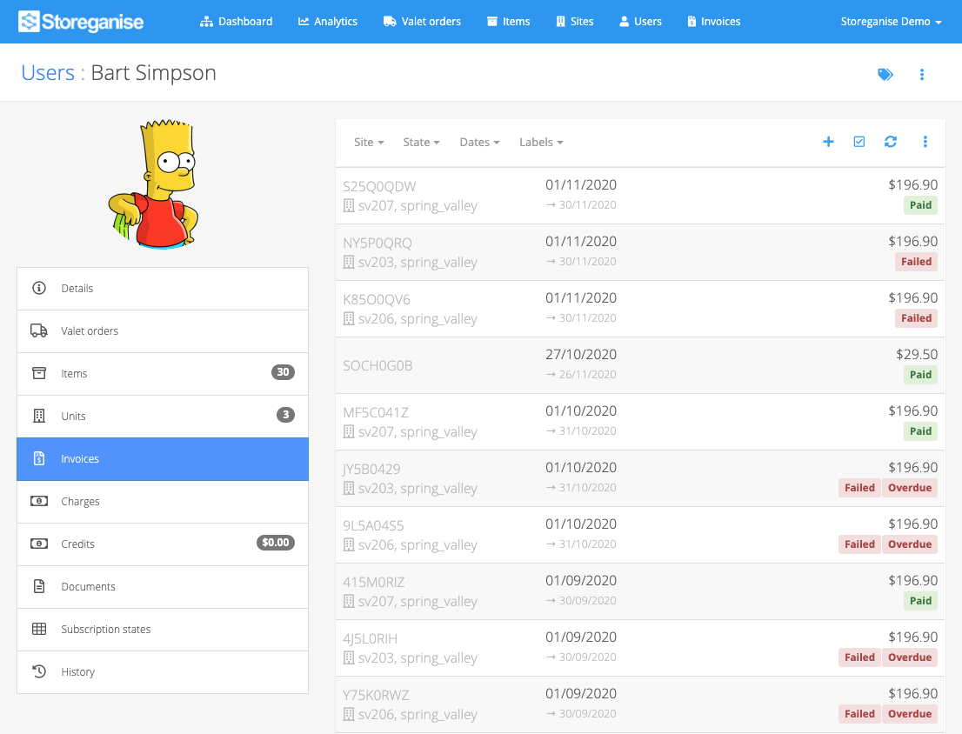The height and width of the screenshot is (734, 962).
Task: Select History in the sidebar
Action: pyautogui.click(x=163, y=672)
